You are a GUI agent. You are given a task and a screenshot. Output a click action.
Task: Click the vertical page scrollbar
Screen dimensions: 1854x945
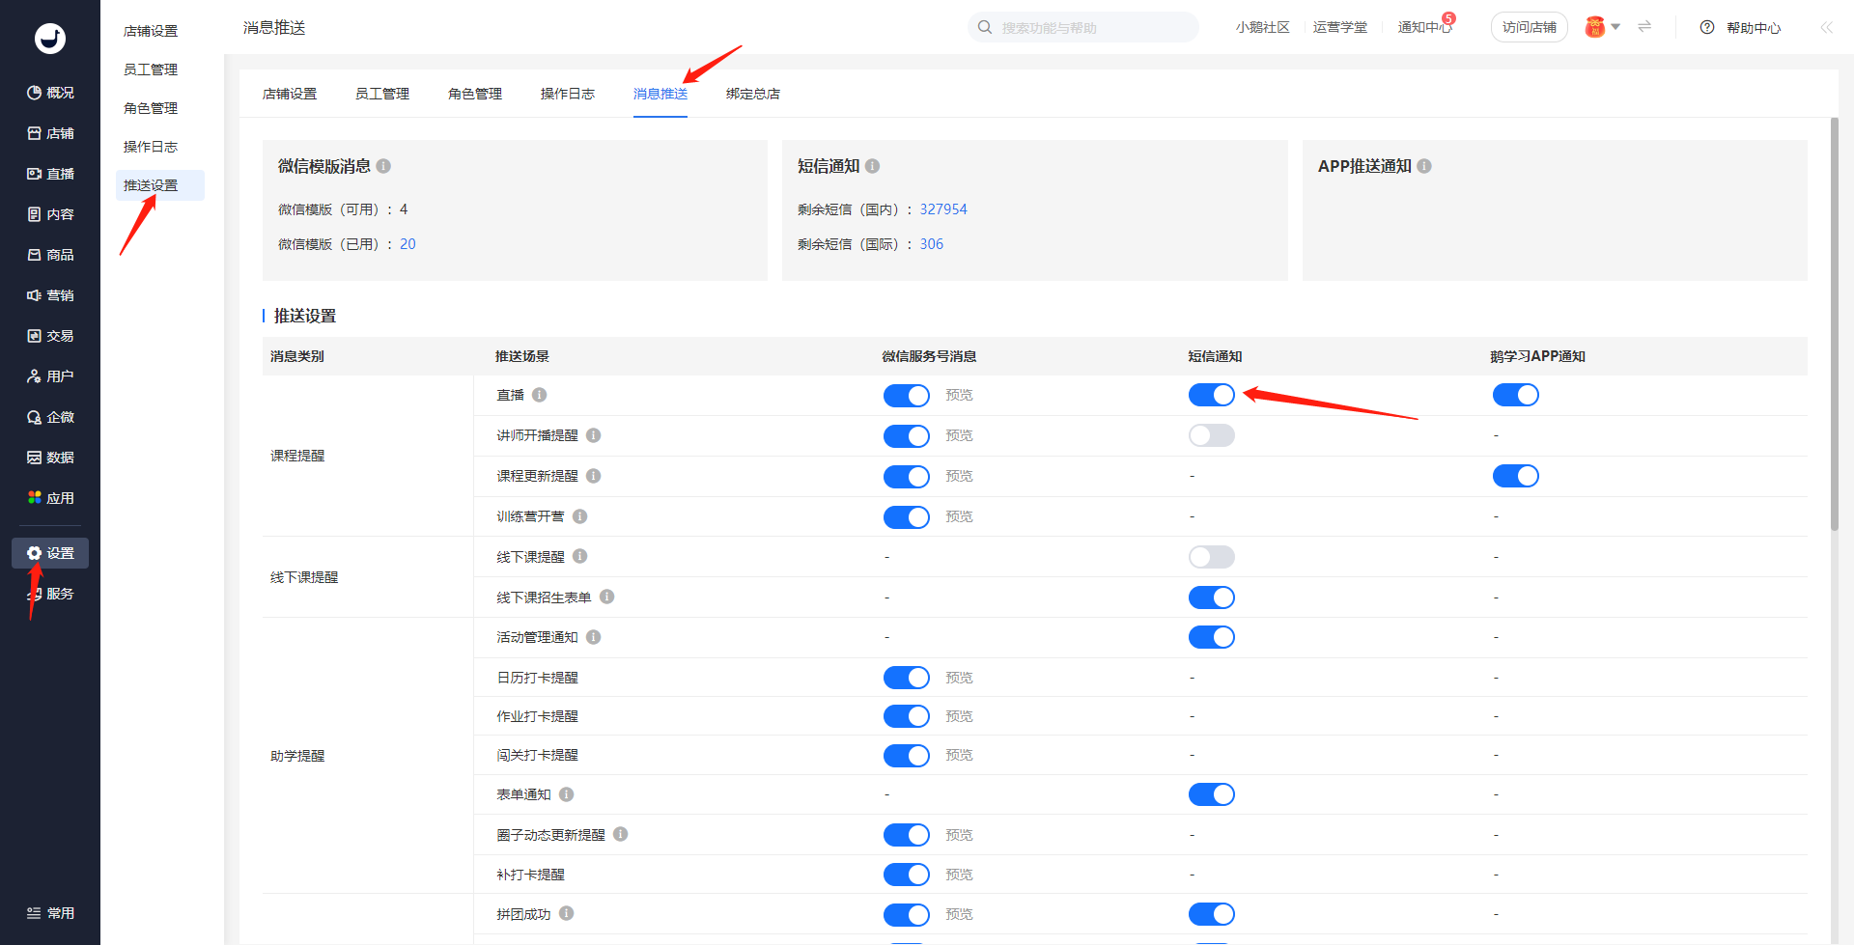[1835, 323]
